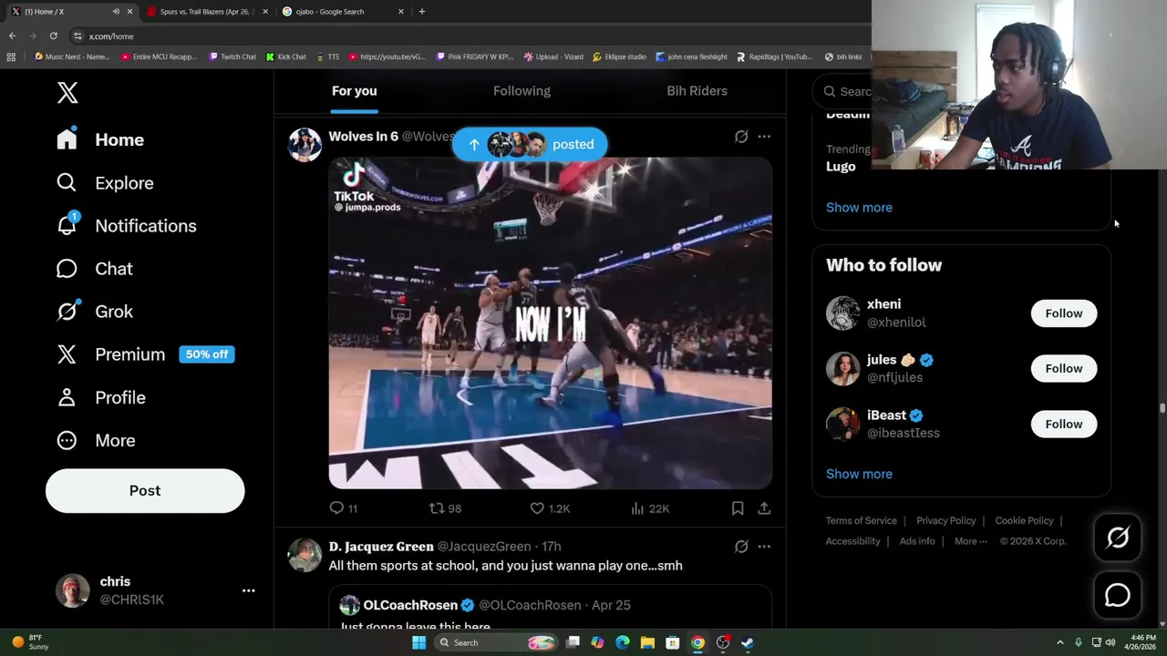Click Show more under Who to follow
This screenshot has width=1167, height=656.
click(859, 474)
